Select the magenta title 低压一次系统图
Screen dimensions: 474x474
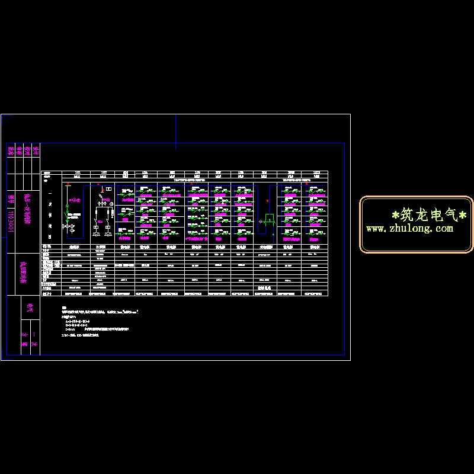point(27,209)
